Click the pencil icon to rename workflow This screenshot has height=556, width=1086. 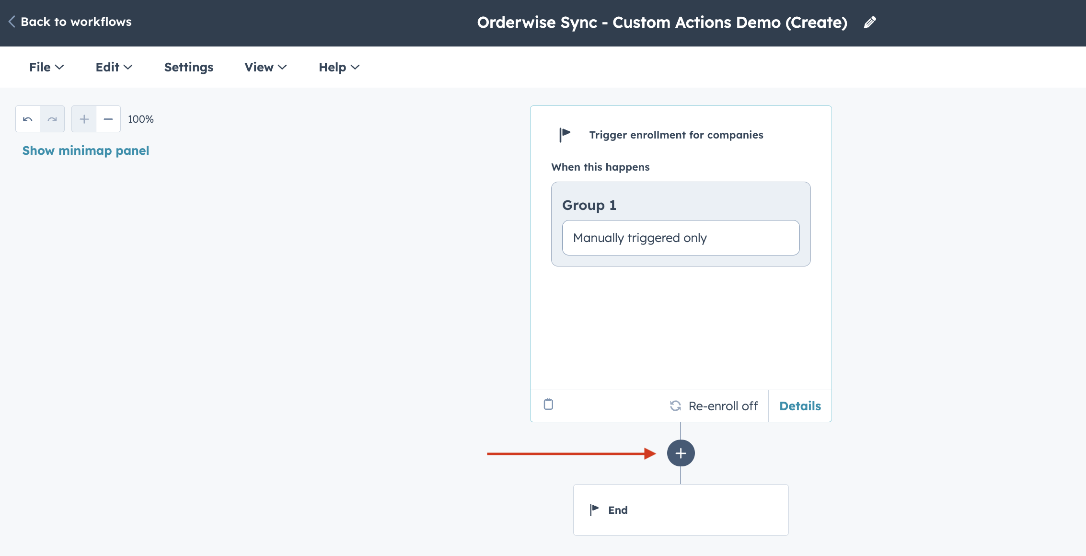coord(870,23)
